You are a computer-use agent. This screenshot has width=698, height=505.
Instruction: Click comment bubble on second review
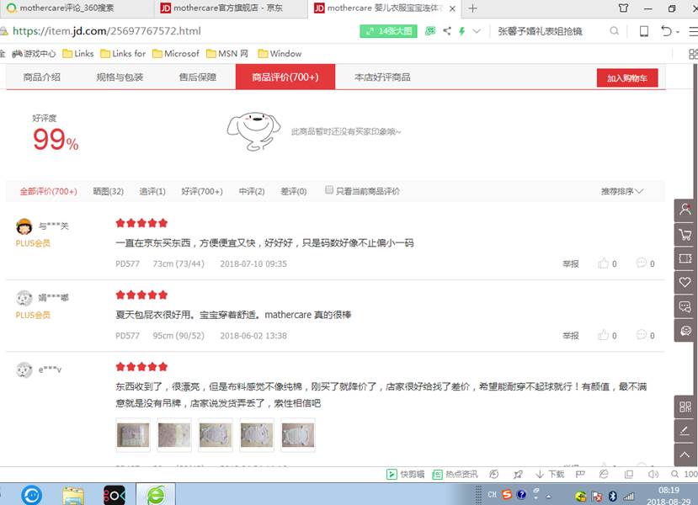point(642,335)
